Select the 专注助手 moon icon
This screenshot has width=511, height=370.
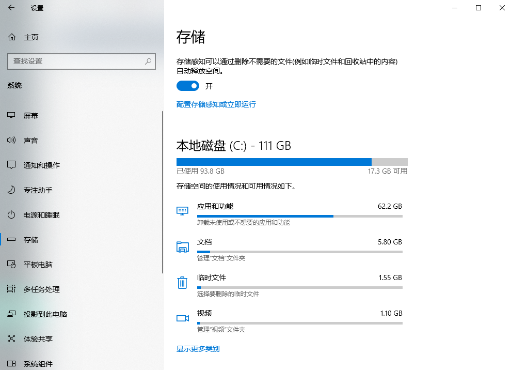[x=11, y=190]
